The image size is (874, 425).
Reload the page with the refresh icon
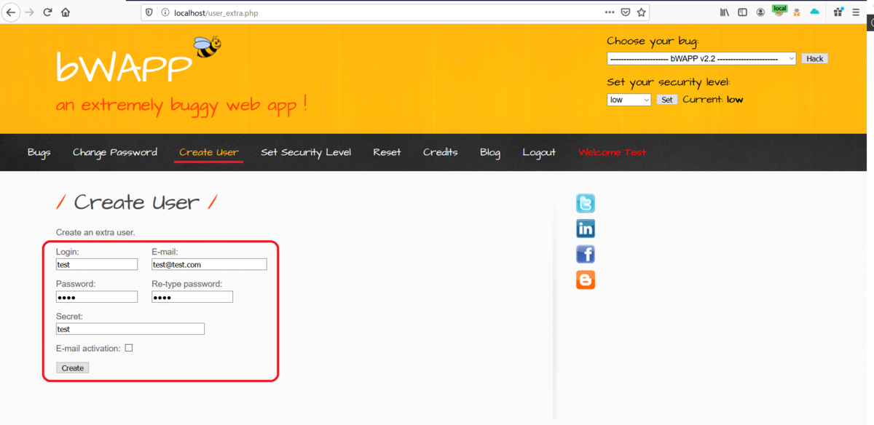(x=48, y=12)
